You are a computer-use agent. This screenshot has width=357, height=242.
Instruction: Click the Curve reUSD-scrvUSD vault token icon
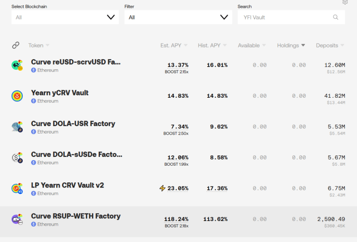[x=17, y=66]
